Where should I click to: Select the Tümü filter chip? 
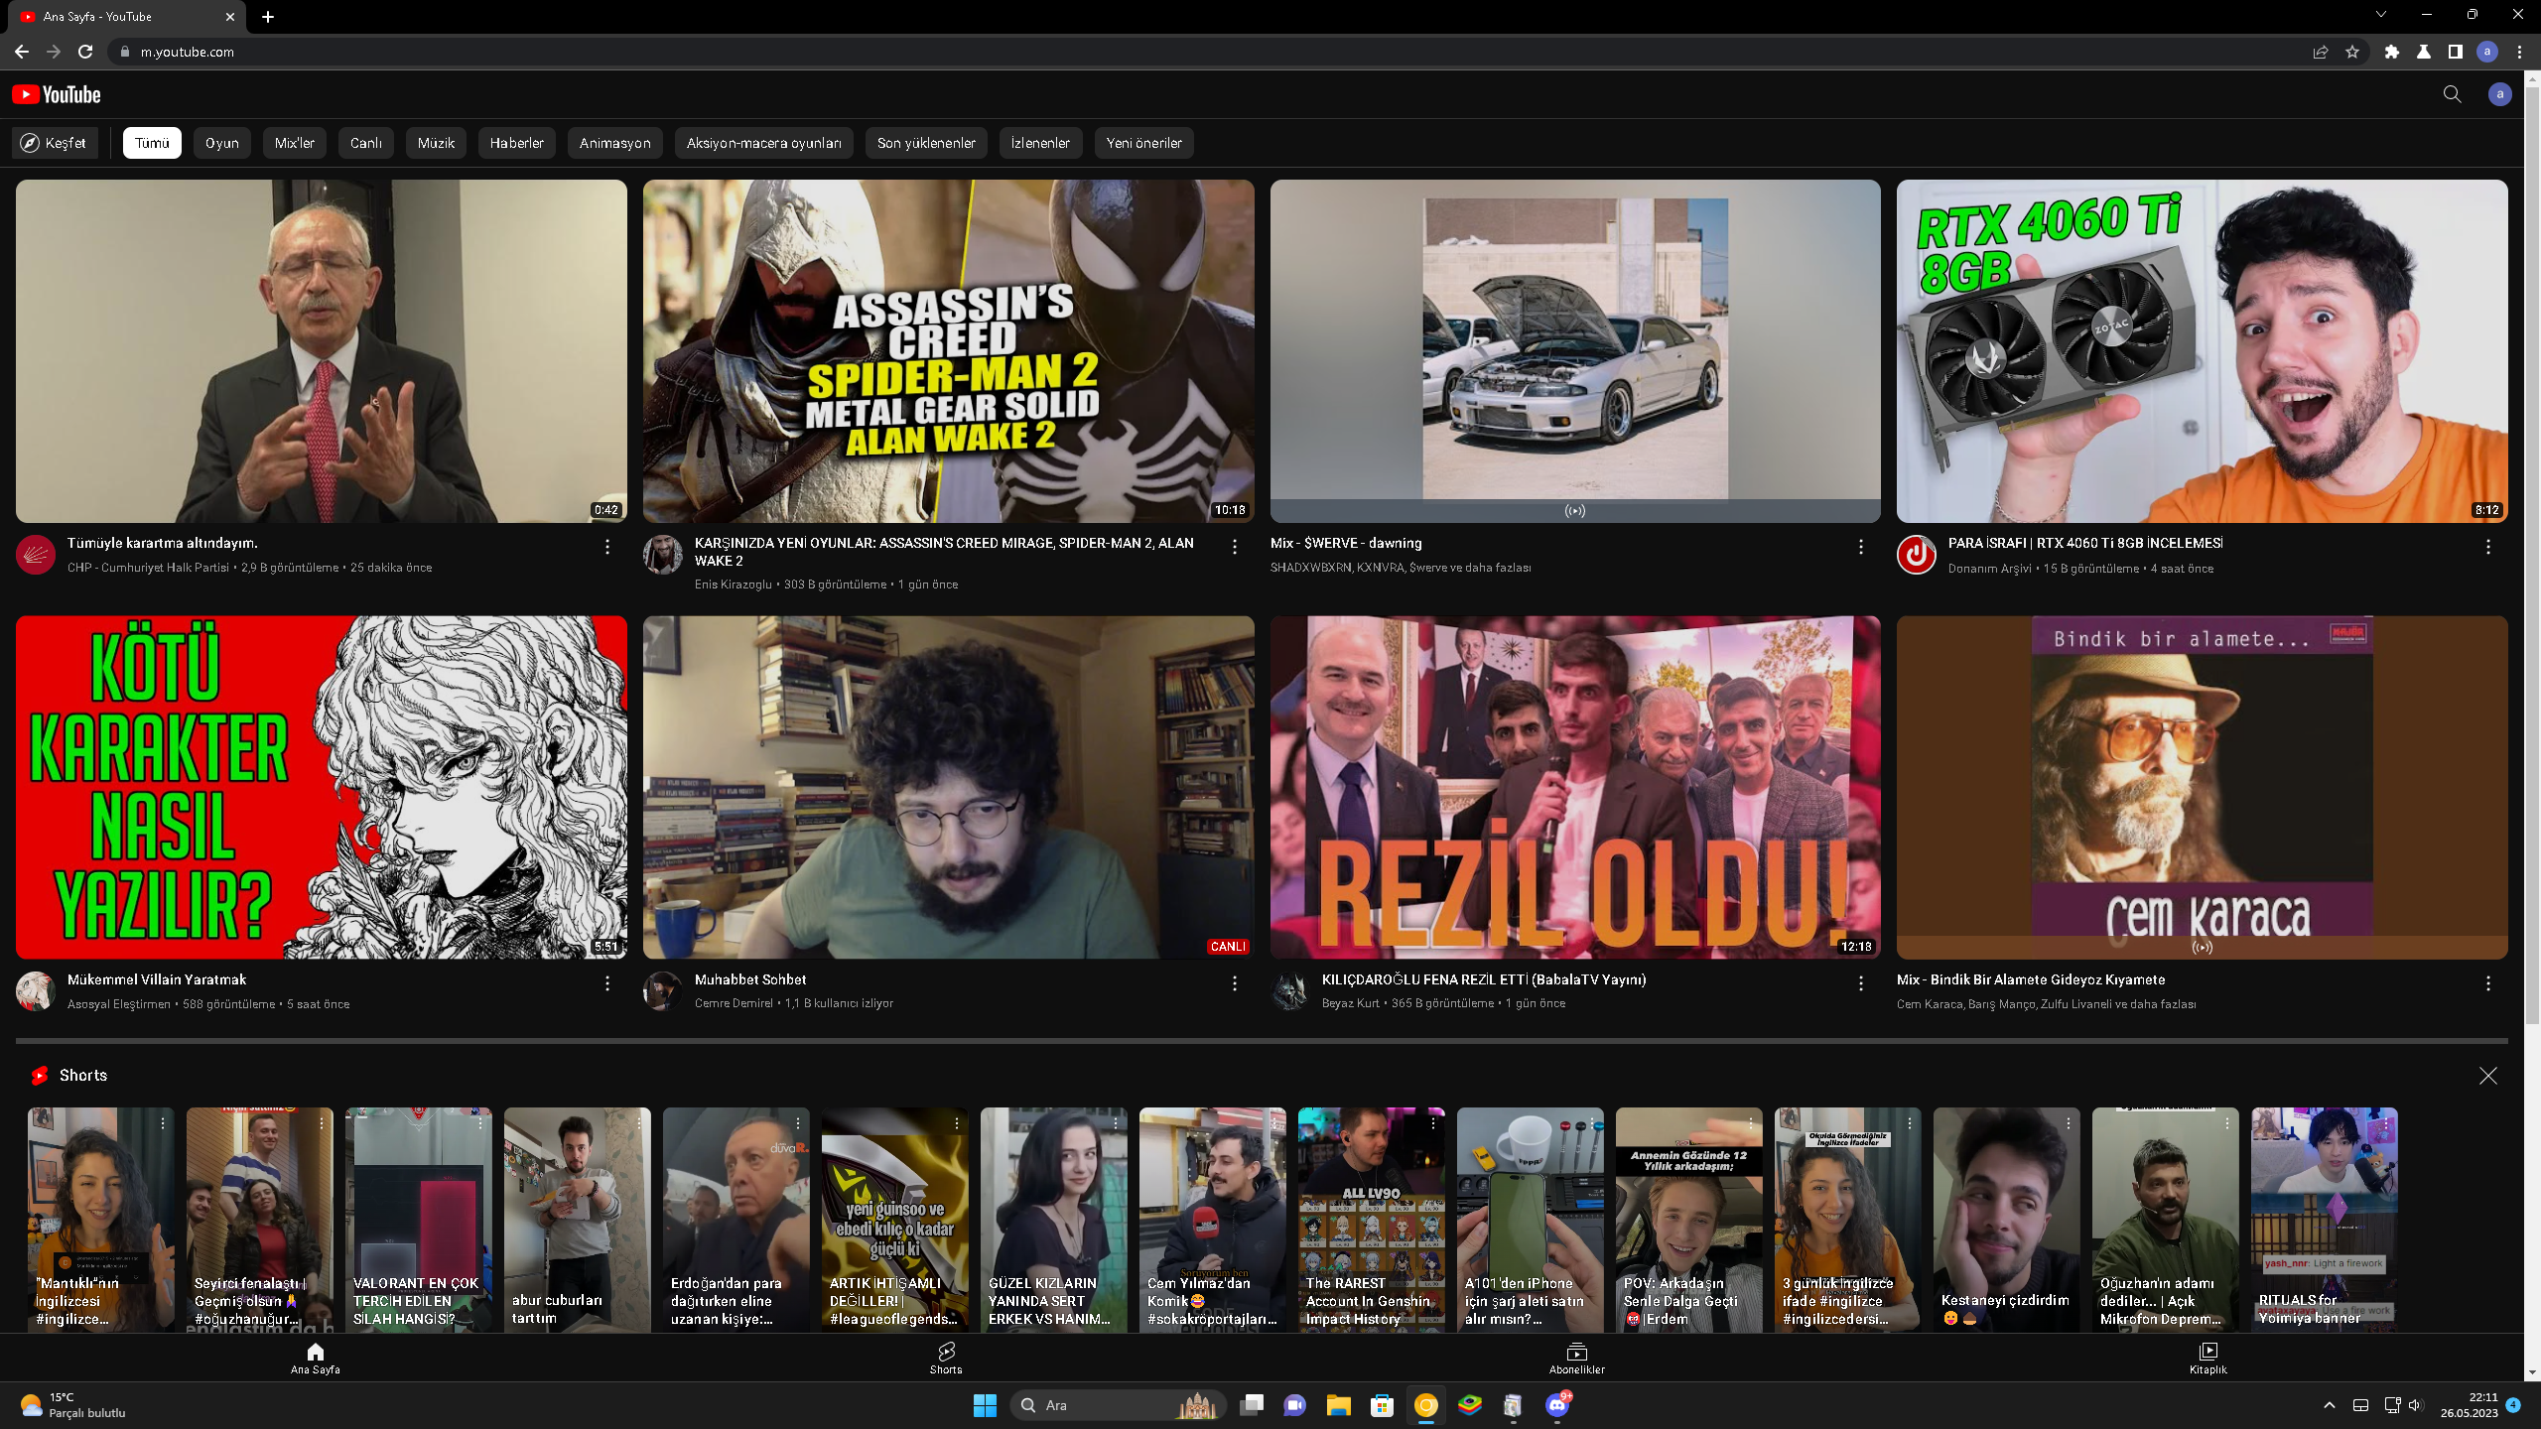coord(152,143)
